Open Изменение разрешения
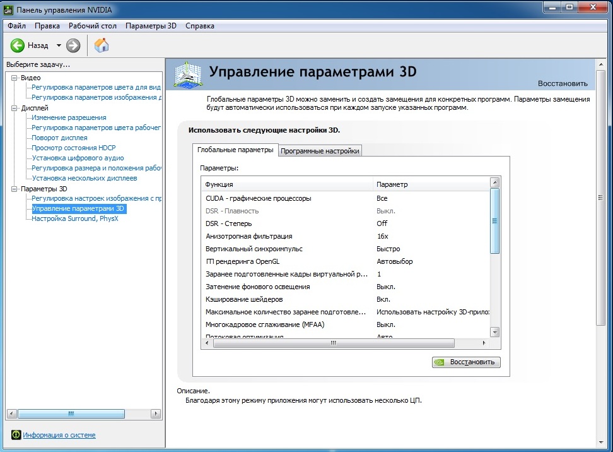613x452 pixels. click(69, 117)
